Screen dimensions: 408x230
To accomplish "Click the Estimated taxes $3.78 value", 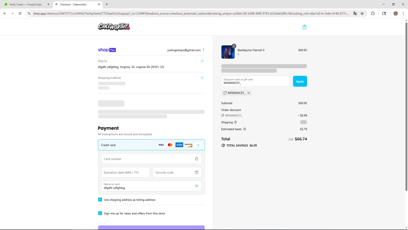I will click(303, 129).
